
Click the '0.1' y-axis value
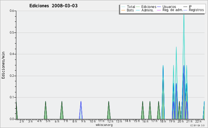tap(12, 97)
